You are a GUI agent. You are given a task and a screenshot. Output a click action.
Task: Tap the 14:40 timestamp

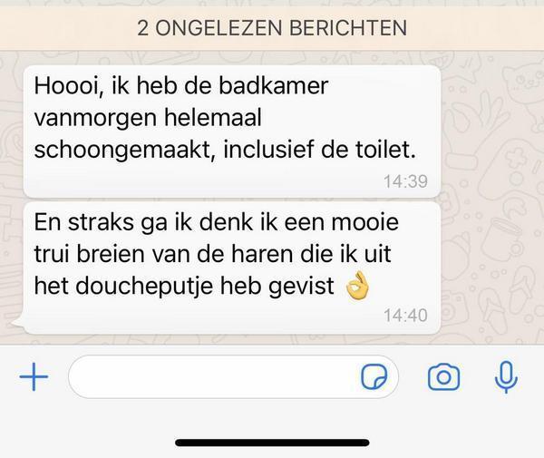[x=405, y=316]
